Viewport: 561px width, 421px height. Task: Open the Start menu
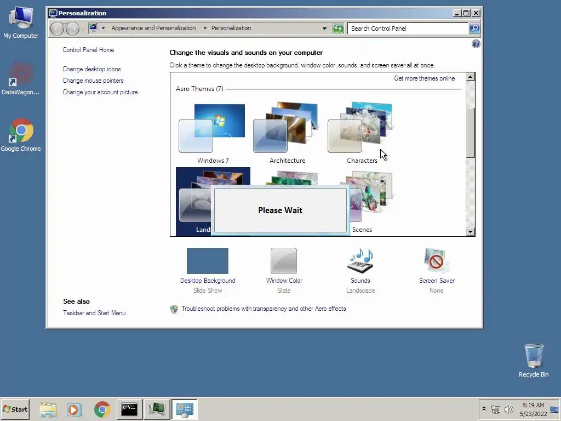pyautogui.click(x=15, y=409)
